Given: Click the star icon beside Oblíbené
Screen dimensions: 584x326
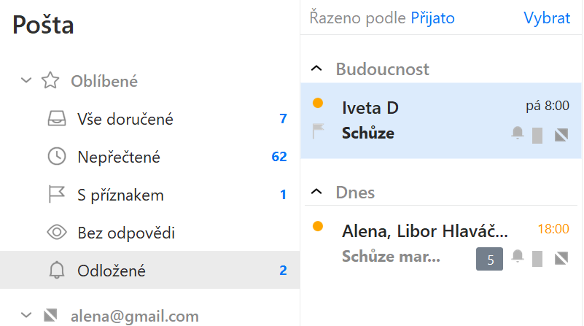Looking at the screenshot, I should [x=50, y=80].
